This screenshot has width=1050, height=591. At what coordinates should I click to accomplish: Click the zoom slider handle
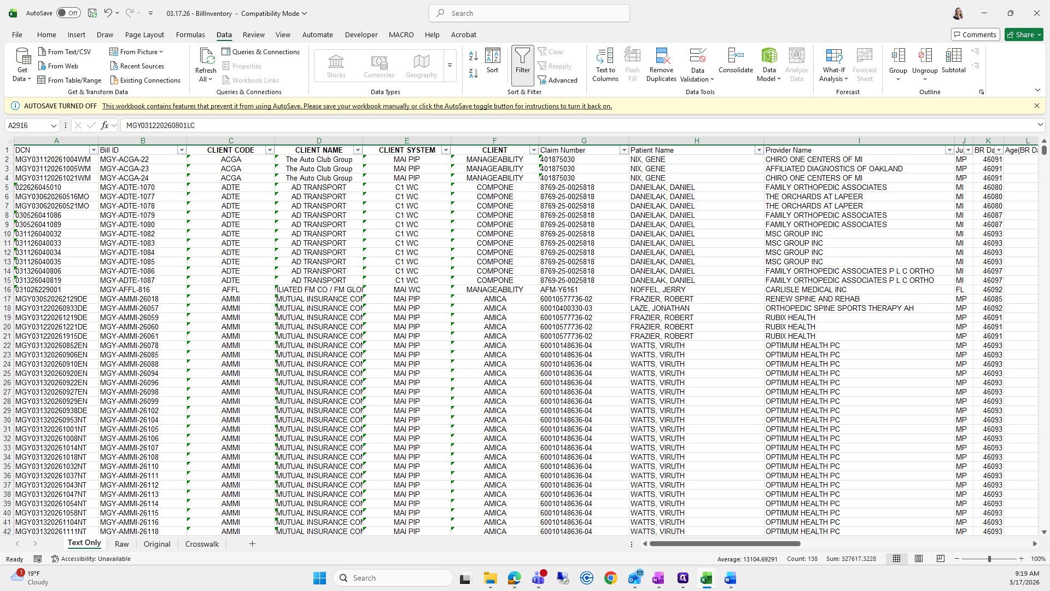[x=989, y=559]
